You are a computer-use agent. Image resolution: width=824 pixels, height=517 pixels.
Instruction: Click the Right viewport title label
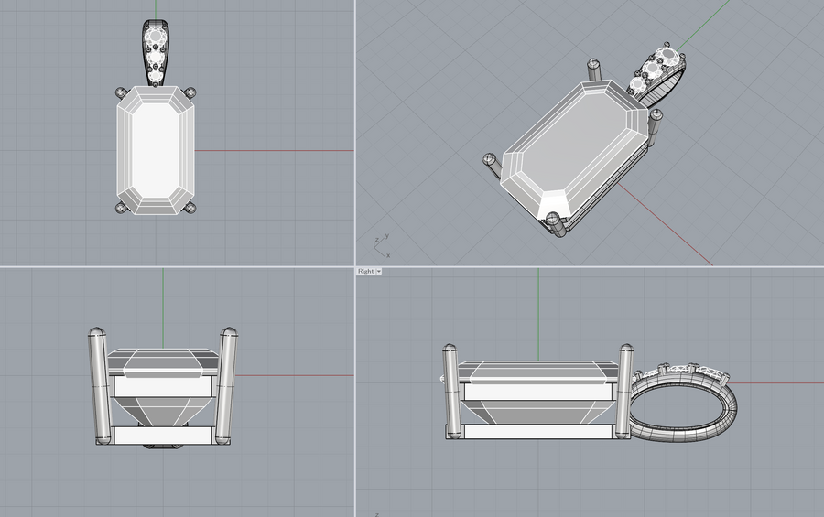click(x=365, y=272)
